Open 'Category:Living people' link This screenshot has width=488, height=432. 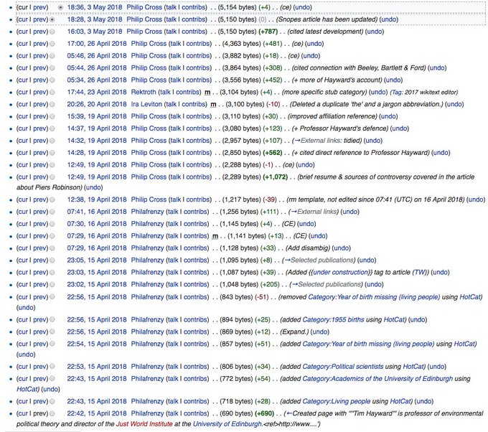[336, 401]
